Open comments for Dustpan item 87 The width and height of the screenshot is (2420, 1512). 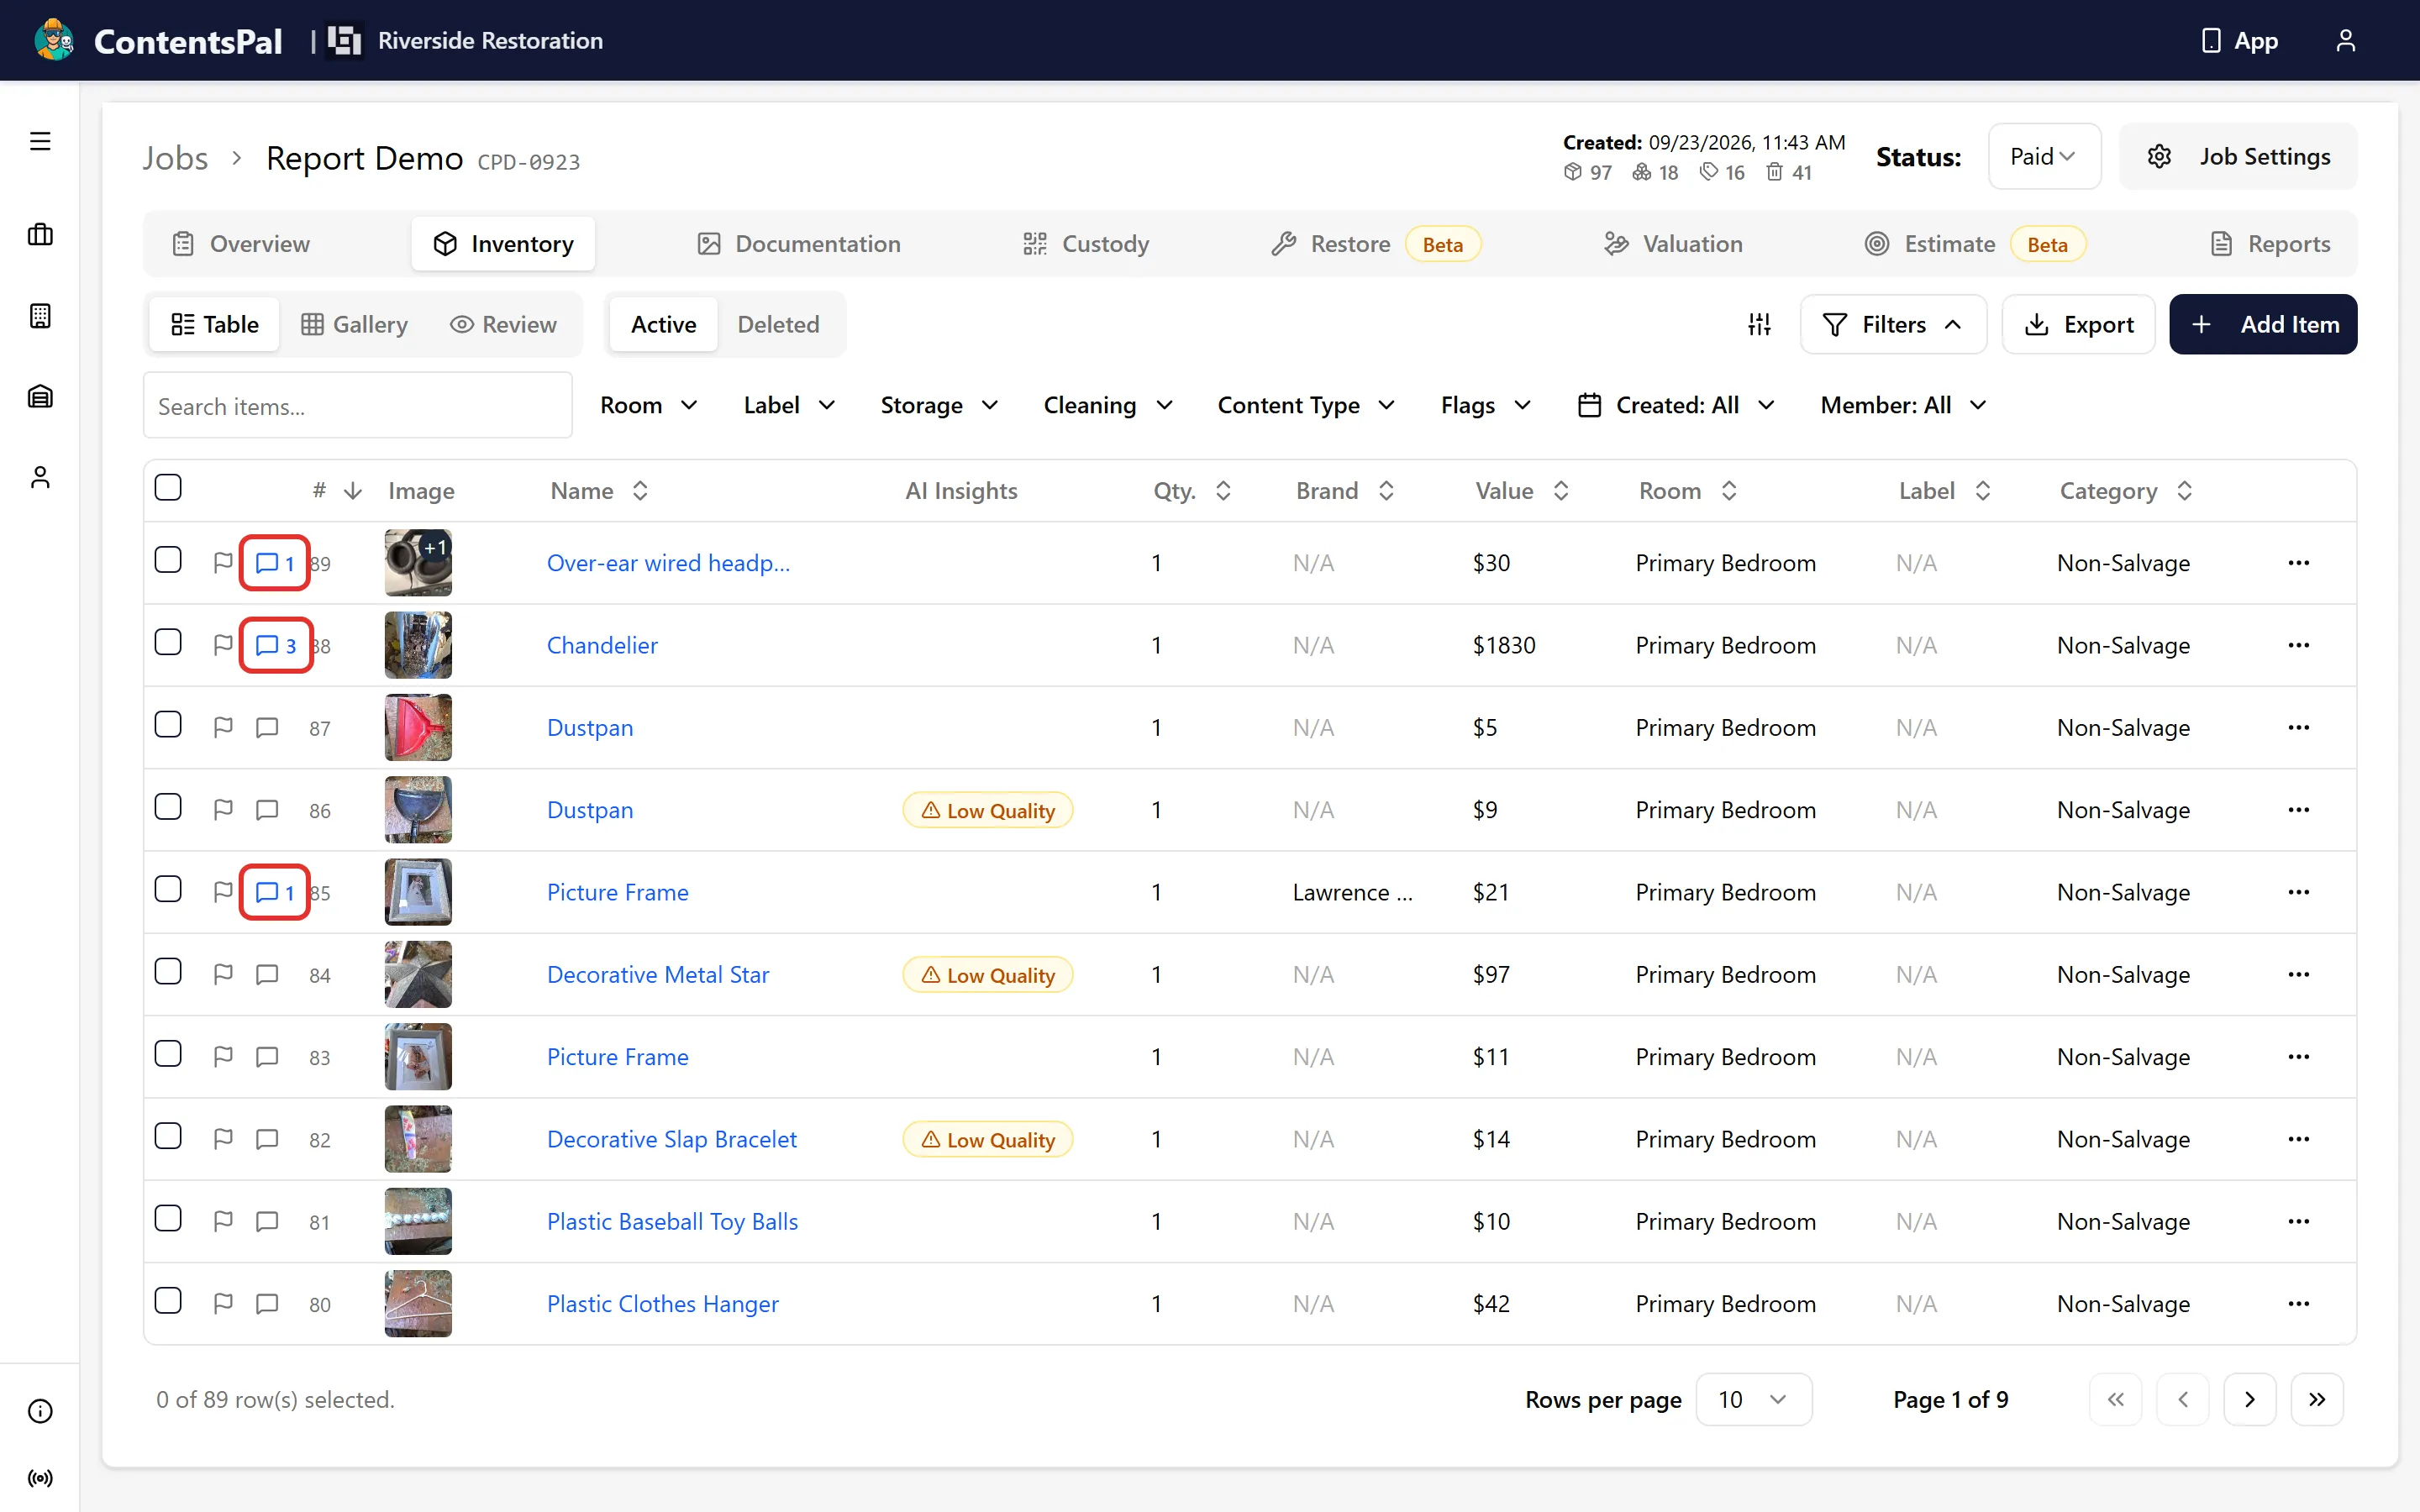point(267,727)
